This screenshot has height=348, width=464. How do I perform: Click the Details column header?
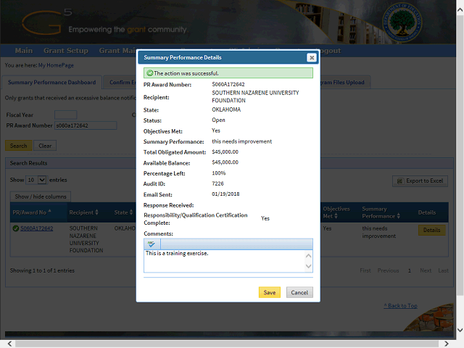point(427,212)
